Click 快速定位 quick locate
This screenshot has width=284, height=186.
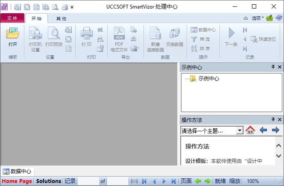click(x=263, y=39)
